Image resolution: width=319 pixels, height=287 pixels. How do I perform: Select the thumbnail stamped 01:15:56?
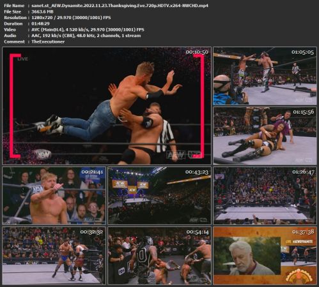tap(265, 136)
